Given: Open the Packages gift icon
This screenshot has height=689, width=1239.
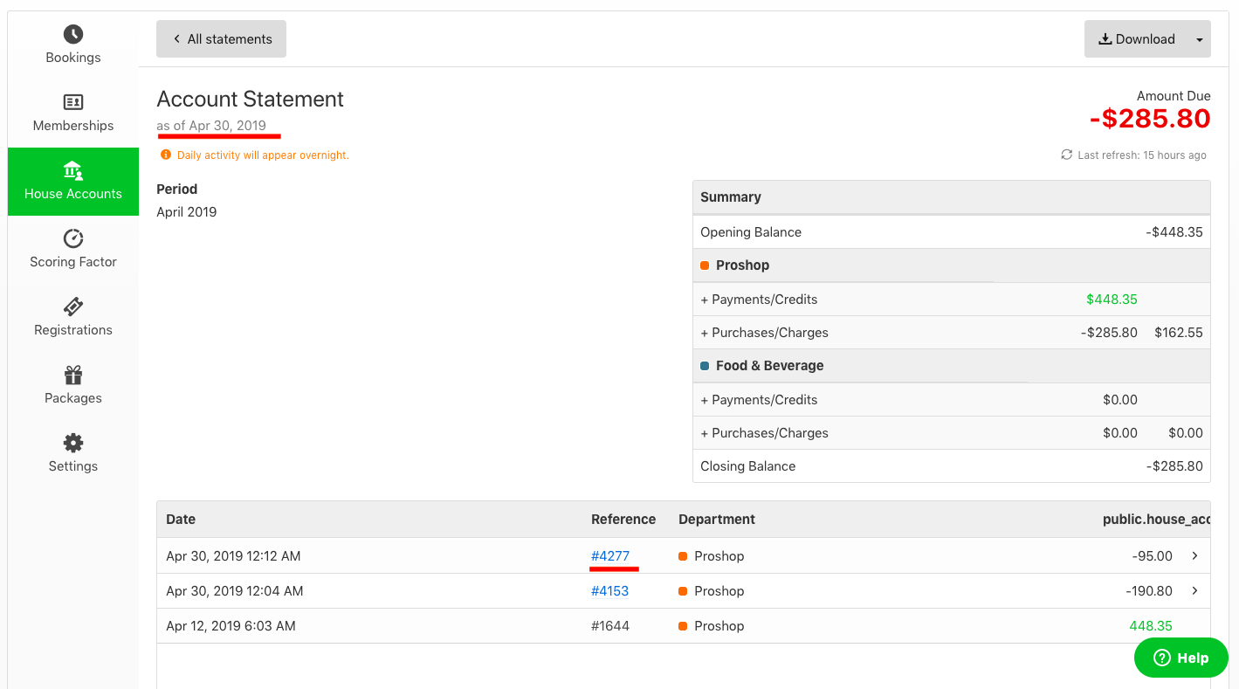Looking at the screenshot, I should pyautogui.click(x=73, y=375).
